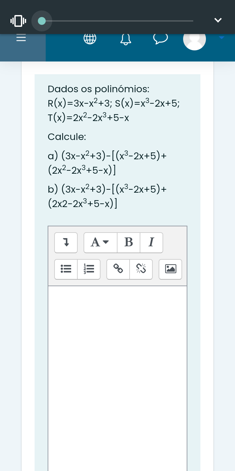Collapse the top overlay chevron
The width and height of the screenshot is (235, 471).
tap(218, 20)
